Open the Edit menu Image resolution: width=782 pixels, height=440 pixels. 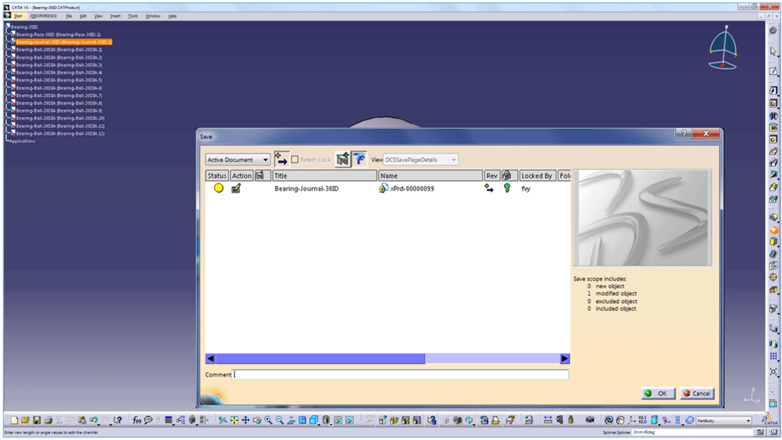[83, 16]
